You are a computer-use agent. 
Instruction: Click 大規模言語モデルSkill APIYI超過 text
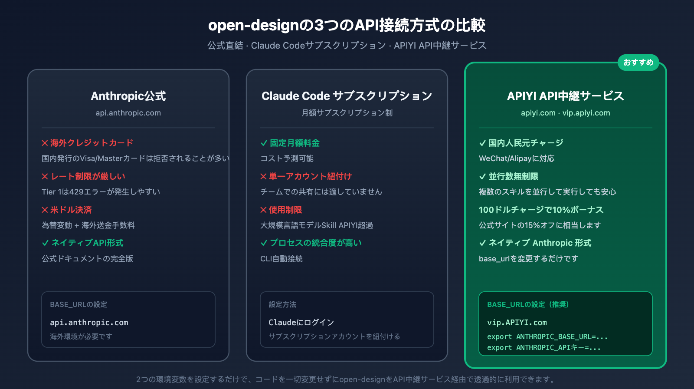tap(317, 225)
